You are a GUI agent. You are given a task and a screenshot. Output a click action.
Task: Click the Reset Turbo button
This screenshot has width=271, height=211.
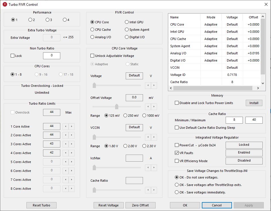click(x=41, y=205)
